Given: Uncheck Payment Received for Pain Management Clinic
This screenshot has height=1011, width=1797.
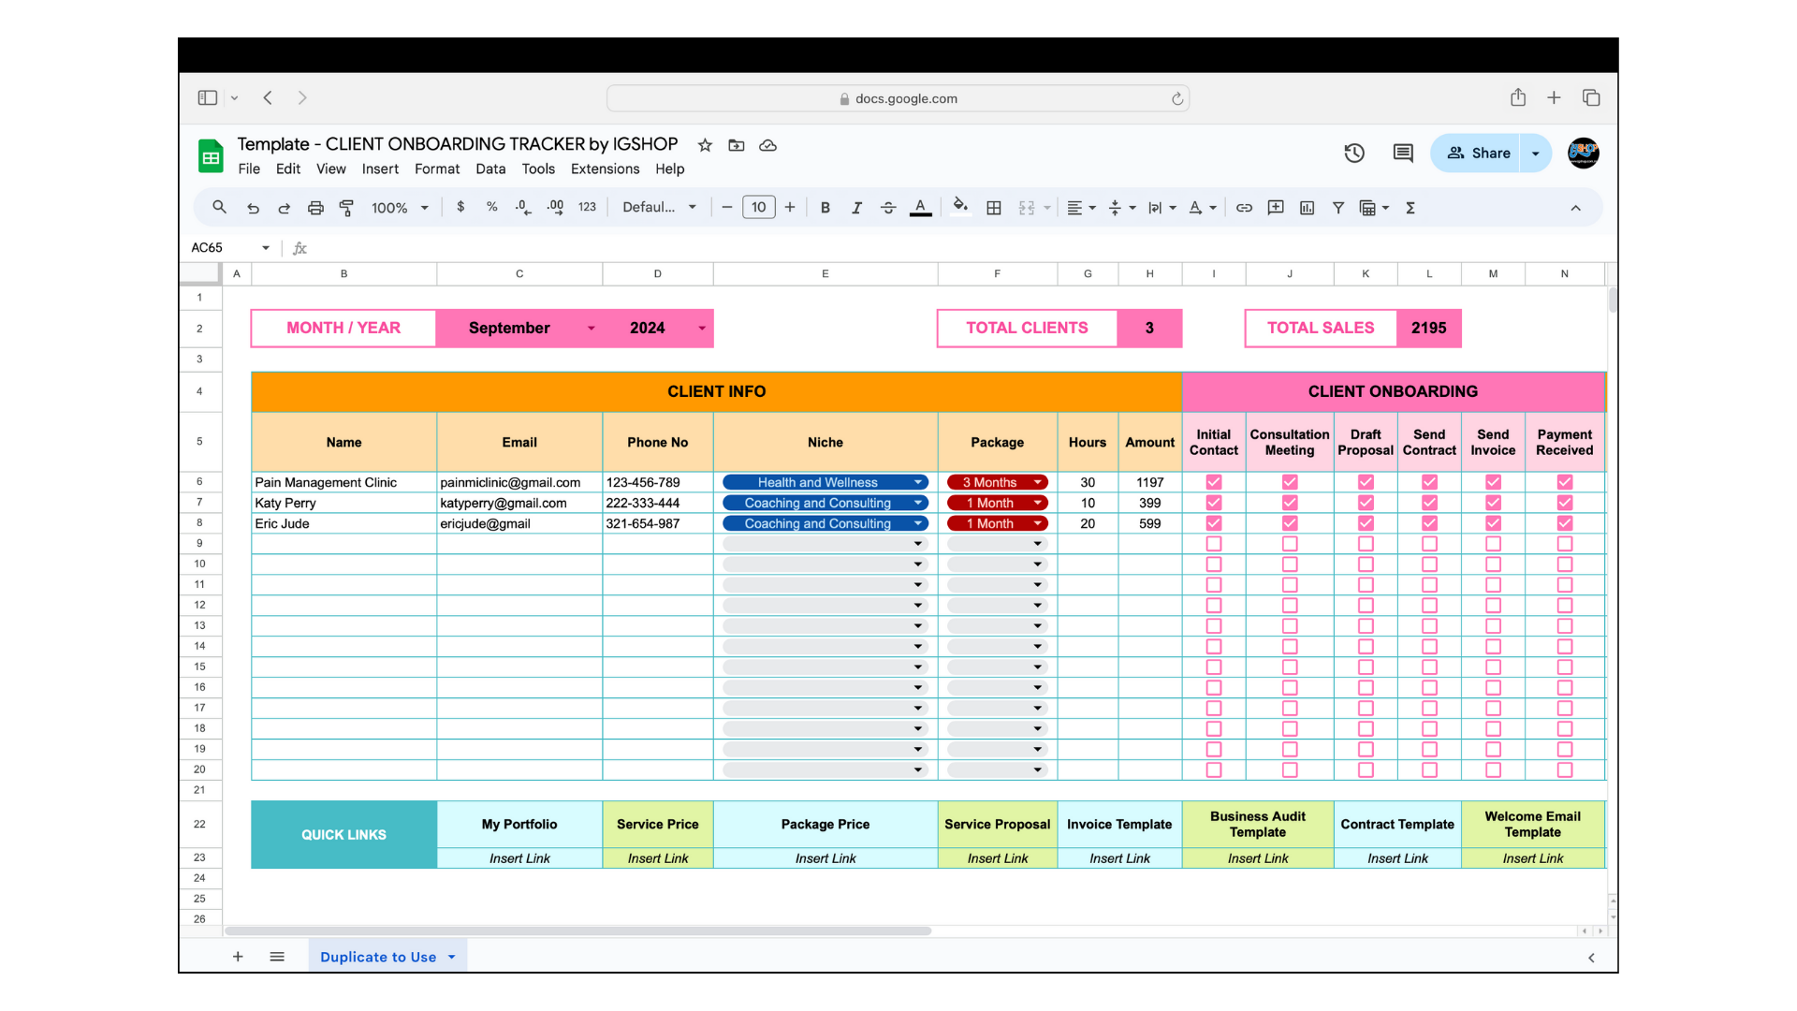Looking at the screenshot, I should (x=1565, y=482).
